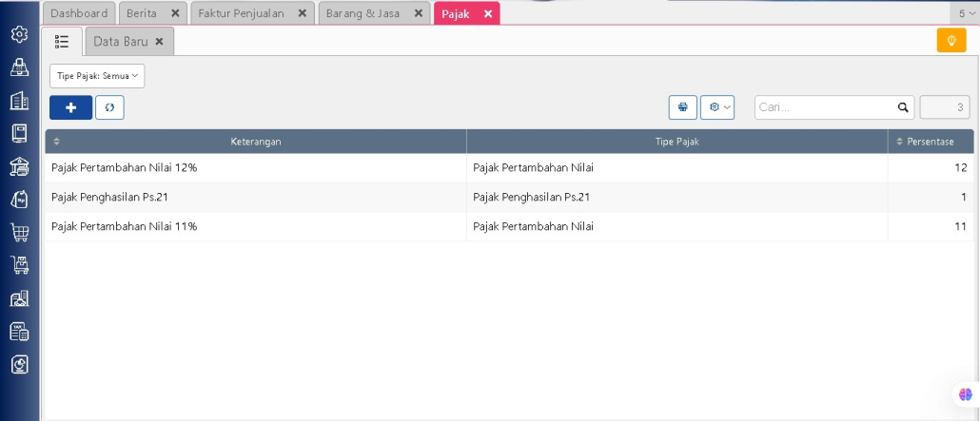Close the Berita tab
Viewport: 980px width, 421px height.
coord(175,13)
